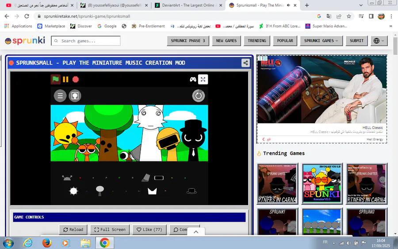Select the VR goggles sound icon
This screenshot has height=249, width=398.
pos(159,178)
